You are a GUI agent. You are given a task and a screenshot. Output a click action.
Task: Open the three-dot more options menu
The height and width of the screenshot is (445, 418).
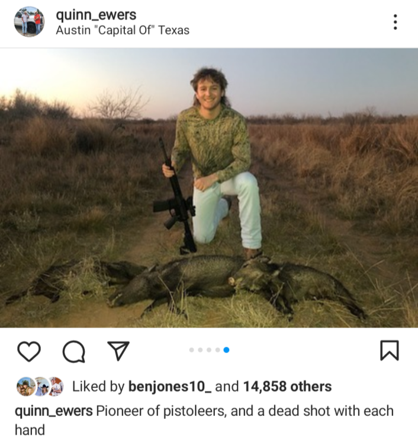395,23
